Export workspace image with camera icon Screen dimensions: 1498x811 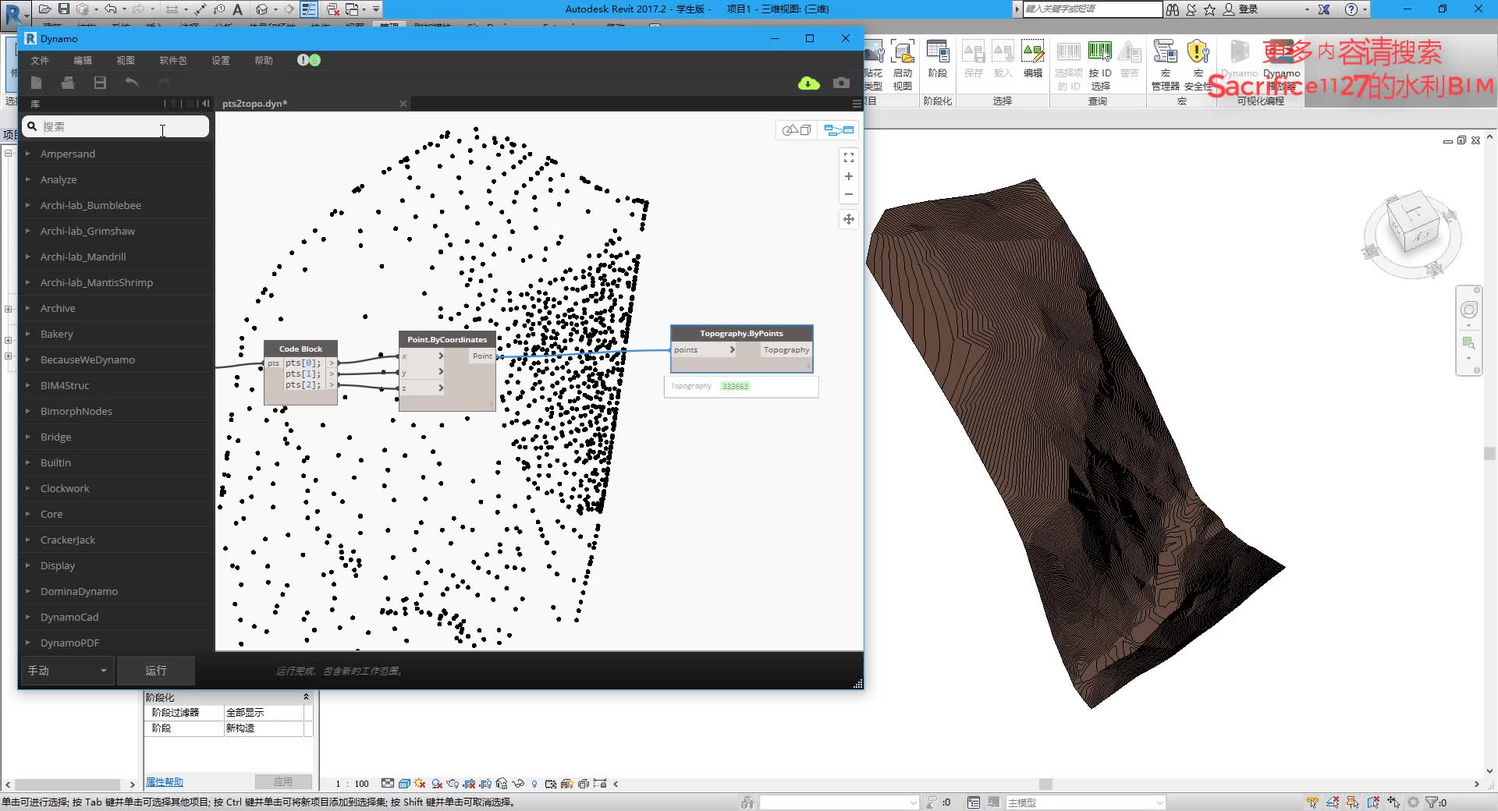[x=841, y=83]
